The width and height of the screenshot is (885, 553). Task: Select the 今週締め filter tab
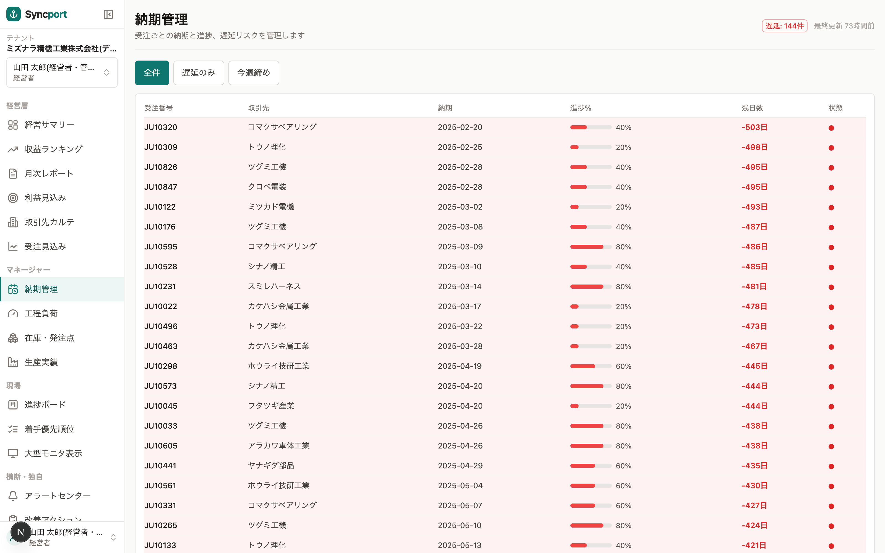point(254,73)
